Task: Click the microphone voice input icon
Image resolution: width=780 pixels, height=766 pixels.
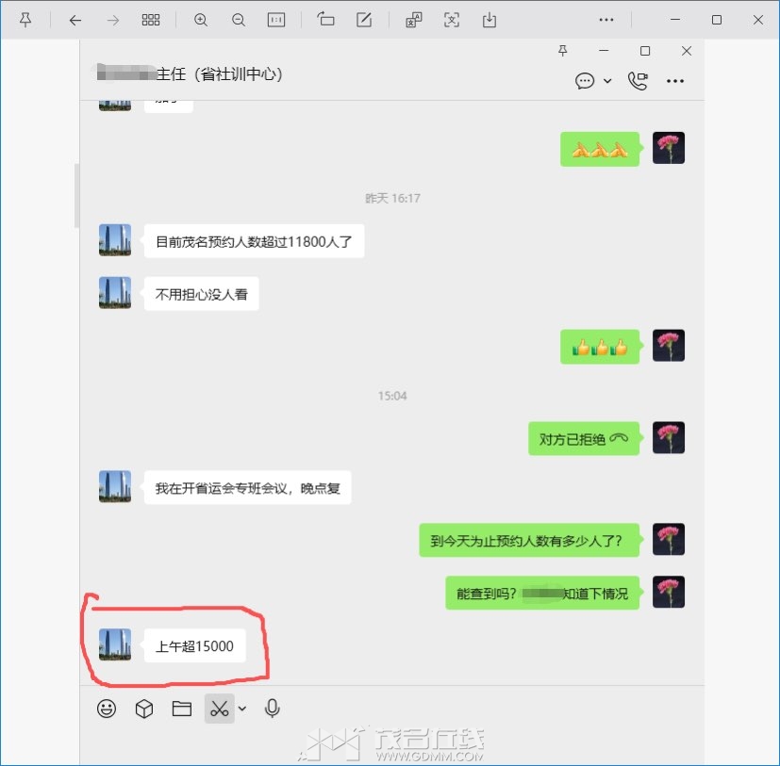Action: point(273,709)
